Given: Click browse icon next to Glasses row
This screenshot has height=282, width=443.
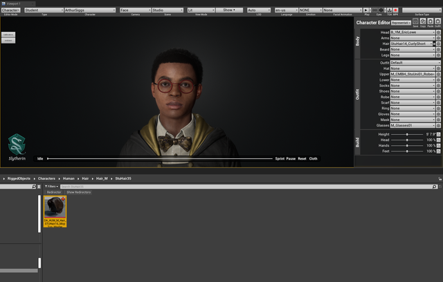Looking at the screenshot, I should point(438,126).
